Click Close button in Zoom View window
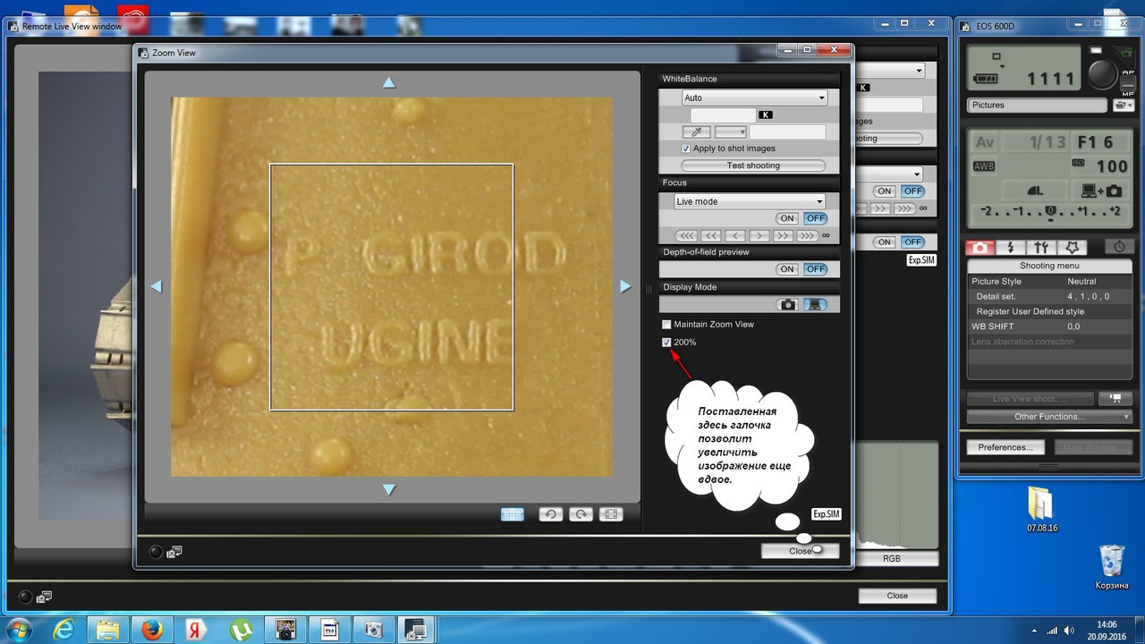The width and height of the screenshot is (1145, 644). point(801,551)
